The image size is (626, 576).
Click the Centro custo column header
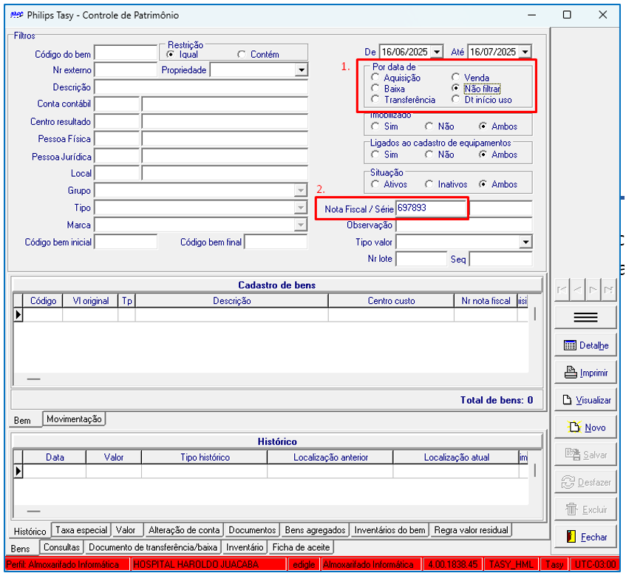[391, 301]
